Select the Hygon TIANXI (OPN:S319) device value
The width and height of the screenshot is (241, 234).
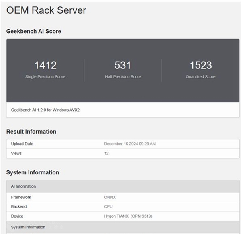click(128, 216)
